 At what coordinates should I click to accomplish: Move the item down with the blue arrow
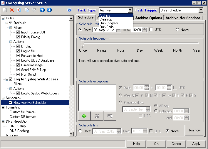(x=49, y=10)
